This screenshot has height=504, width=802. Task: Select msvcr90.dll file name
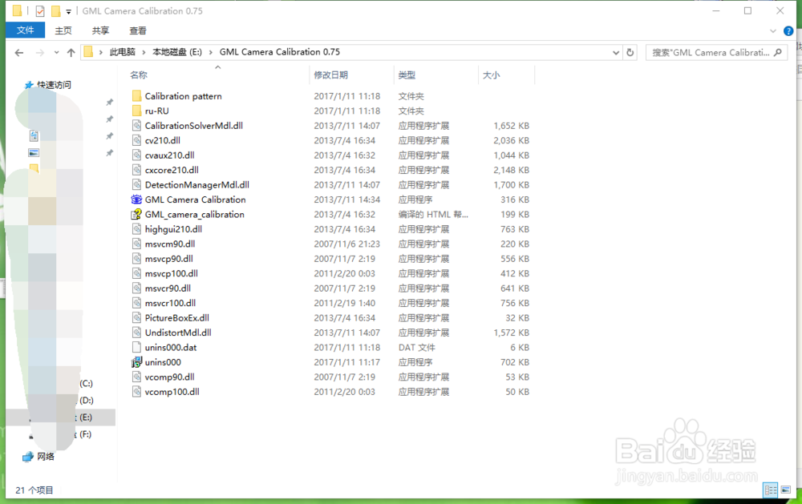(168, 288)
